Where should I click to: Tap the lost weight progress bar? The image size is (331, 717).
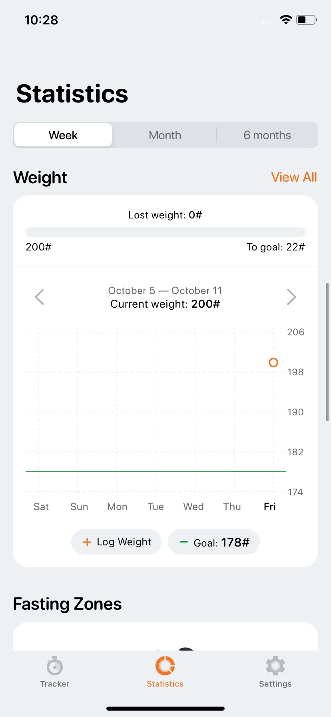pos(165,232)
